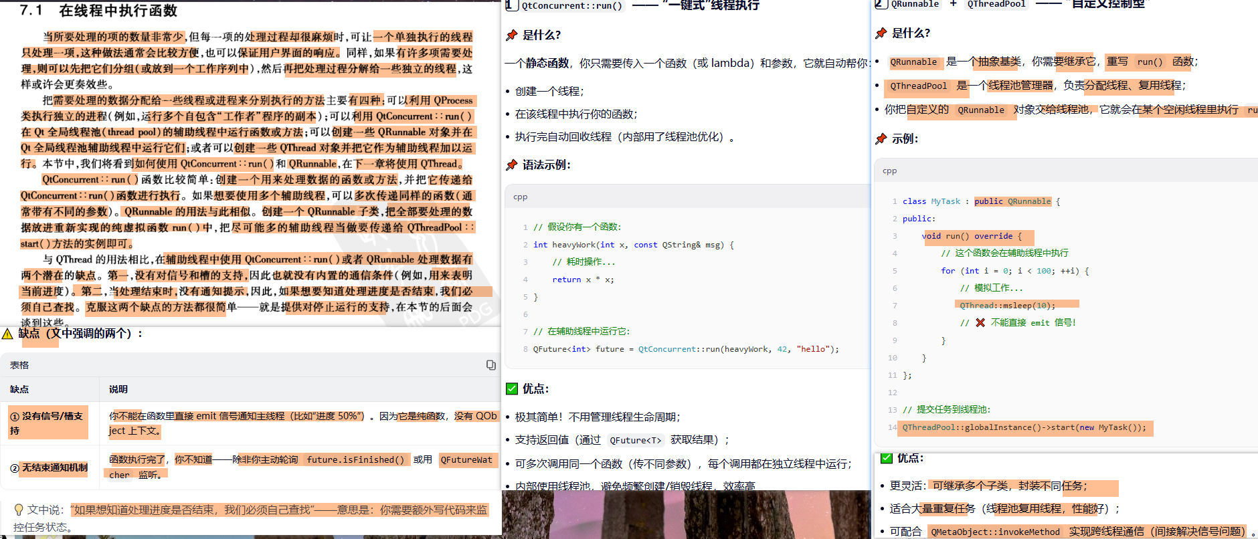Click the pushpin beside 是什么 under QtConcurrent::run()
This screenshot has width=1258, height=539.
pyautogui.click(x=512, y=35)
